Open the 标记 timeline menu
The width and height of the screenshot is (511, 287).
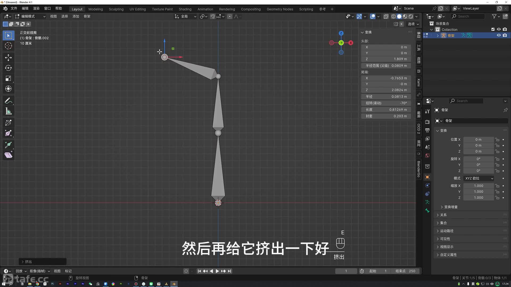coord(68,271)
